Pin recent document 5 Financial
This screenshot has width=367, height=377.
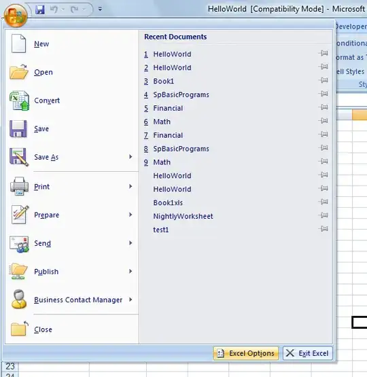(323, 107)
